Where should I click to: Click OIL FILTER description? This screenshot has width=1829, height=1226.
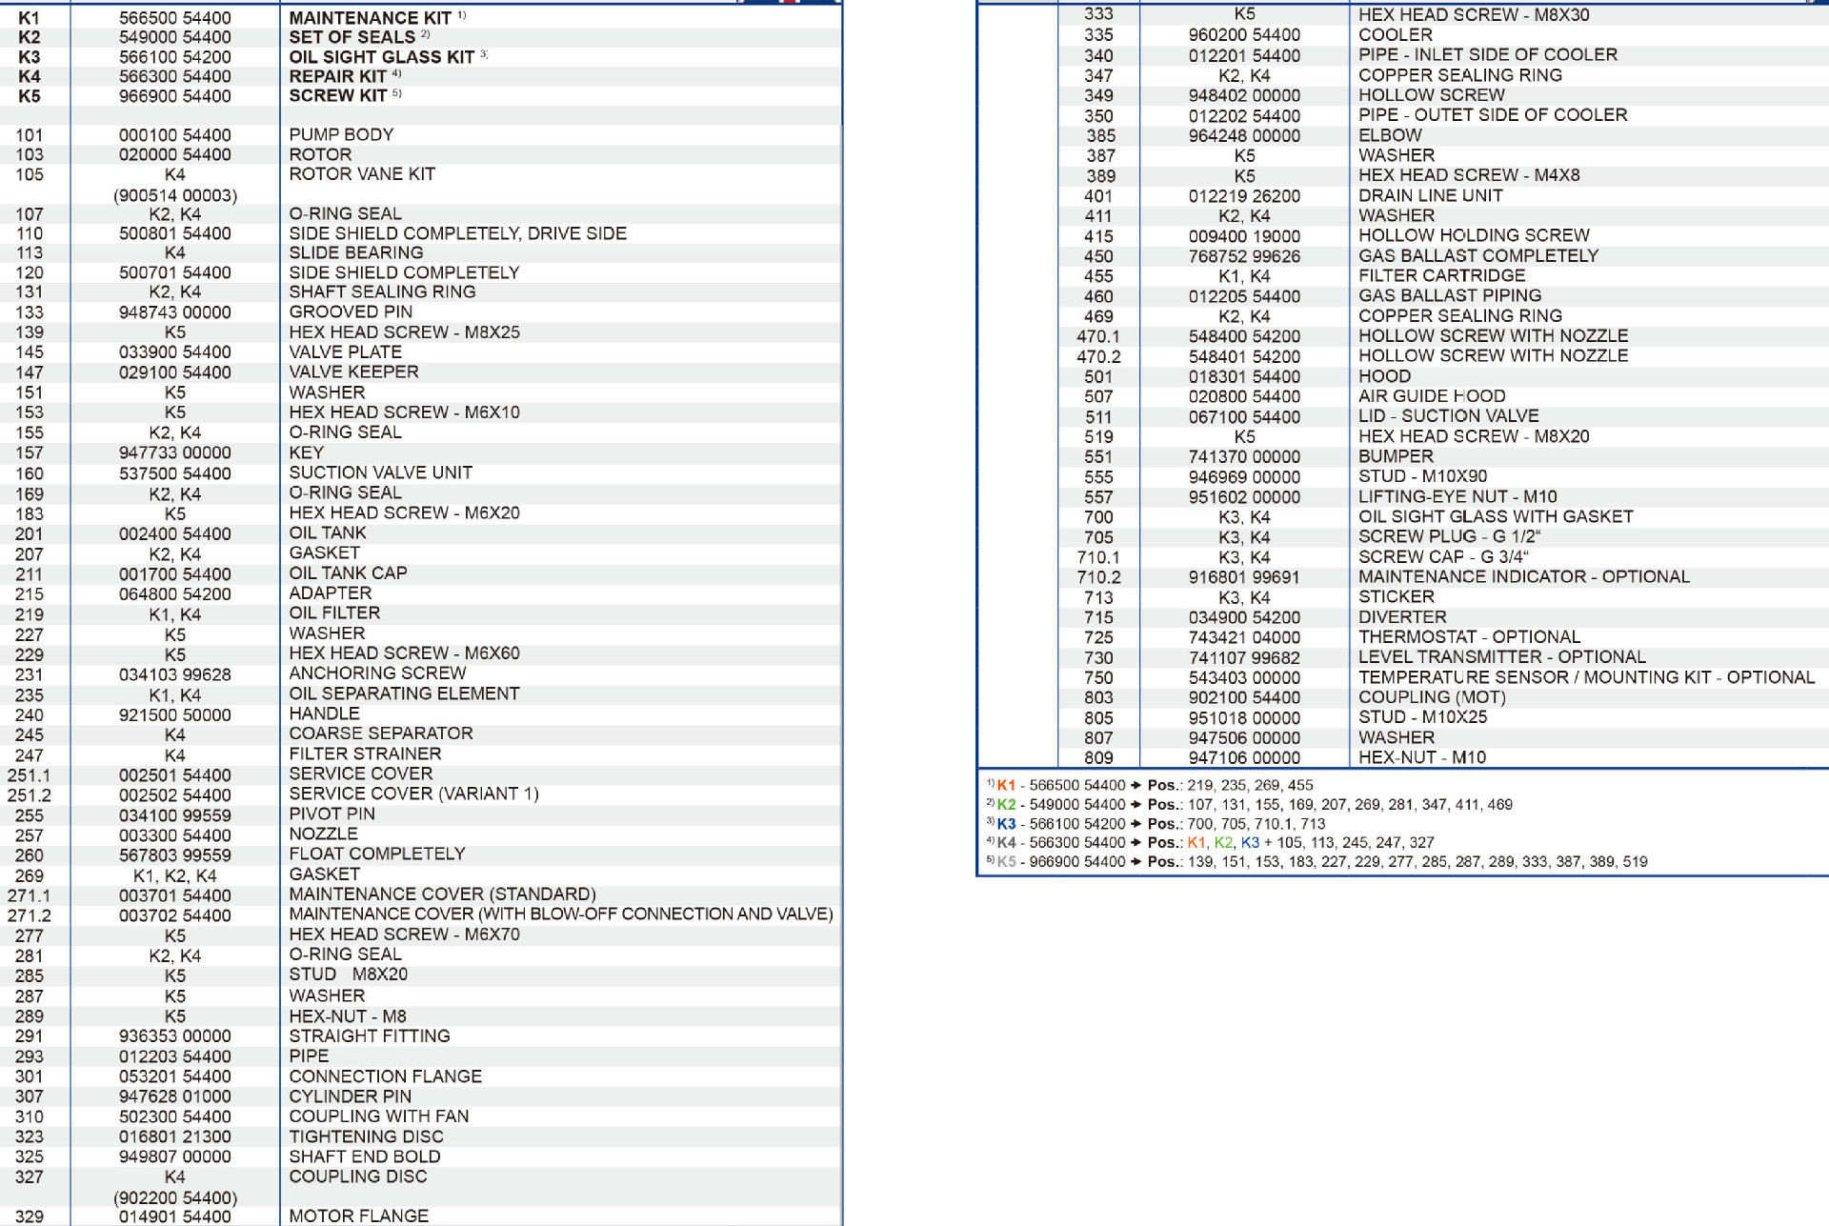pos(334,613)
